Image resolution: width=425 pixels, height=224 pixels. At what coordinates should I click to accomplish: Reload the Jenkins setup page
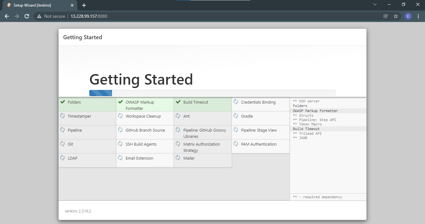pyautogui.click(x=27, y=16)
